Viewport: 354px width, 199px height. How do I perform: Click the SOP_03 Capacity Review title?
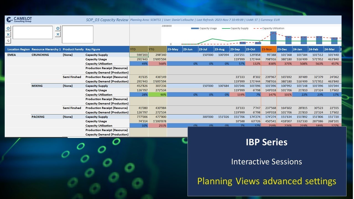[x=107, y=20]
